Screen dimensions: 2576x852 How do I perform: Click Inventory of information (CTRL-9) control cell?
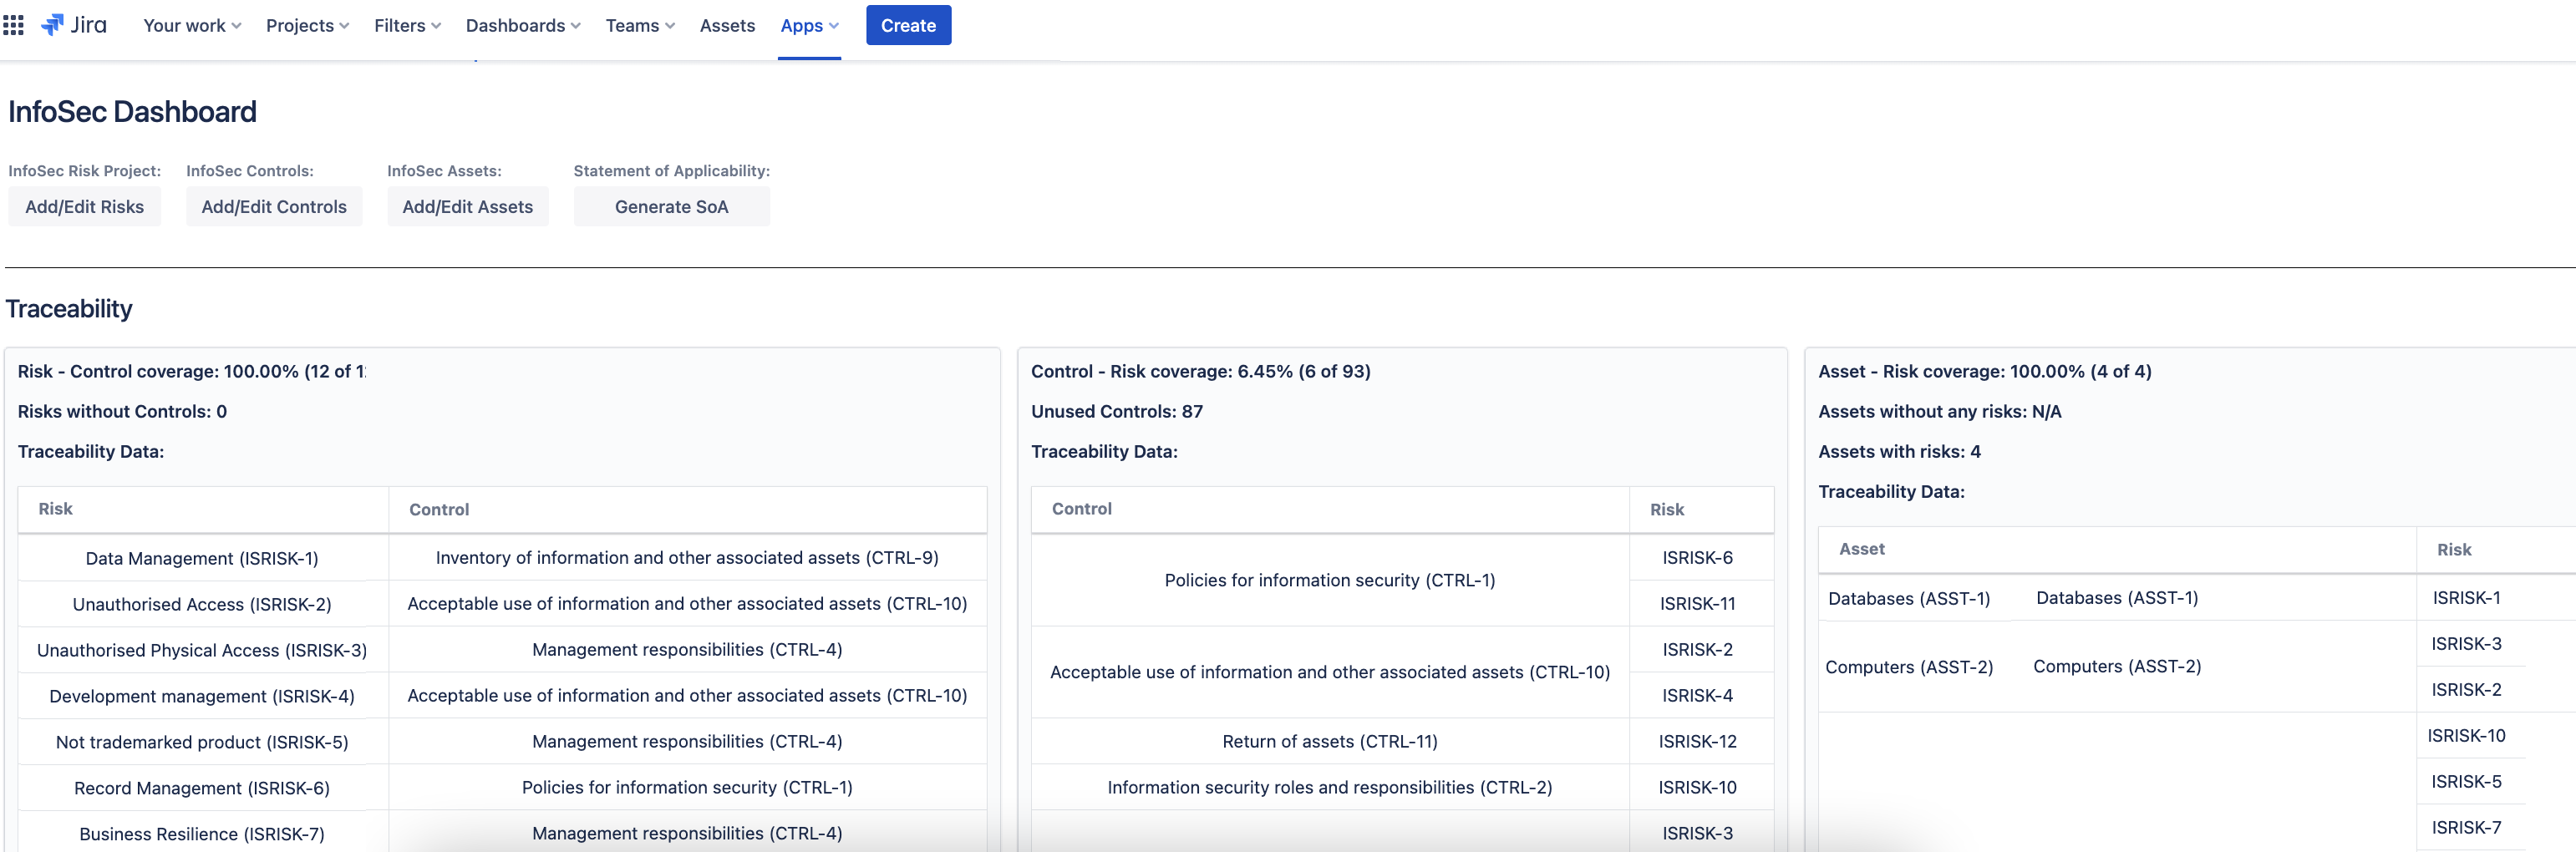click(687, 558)
